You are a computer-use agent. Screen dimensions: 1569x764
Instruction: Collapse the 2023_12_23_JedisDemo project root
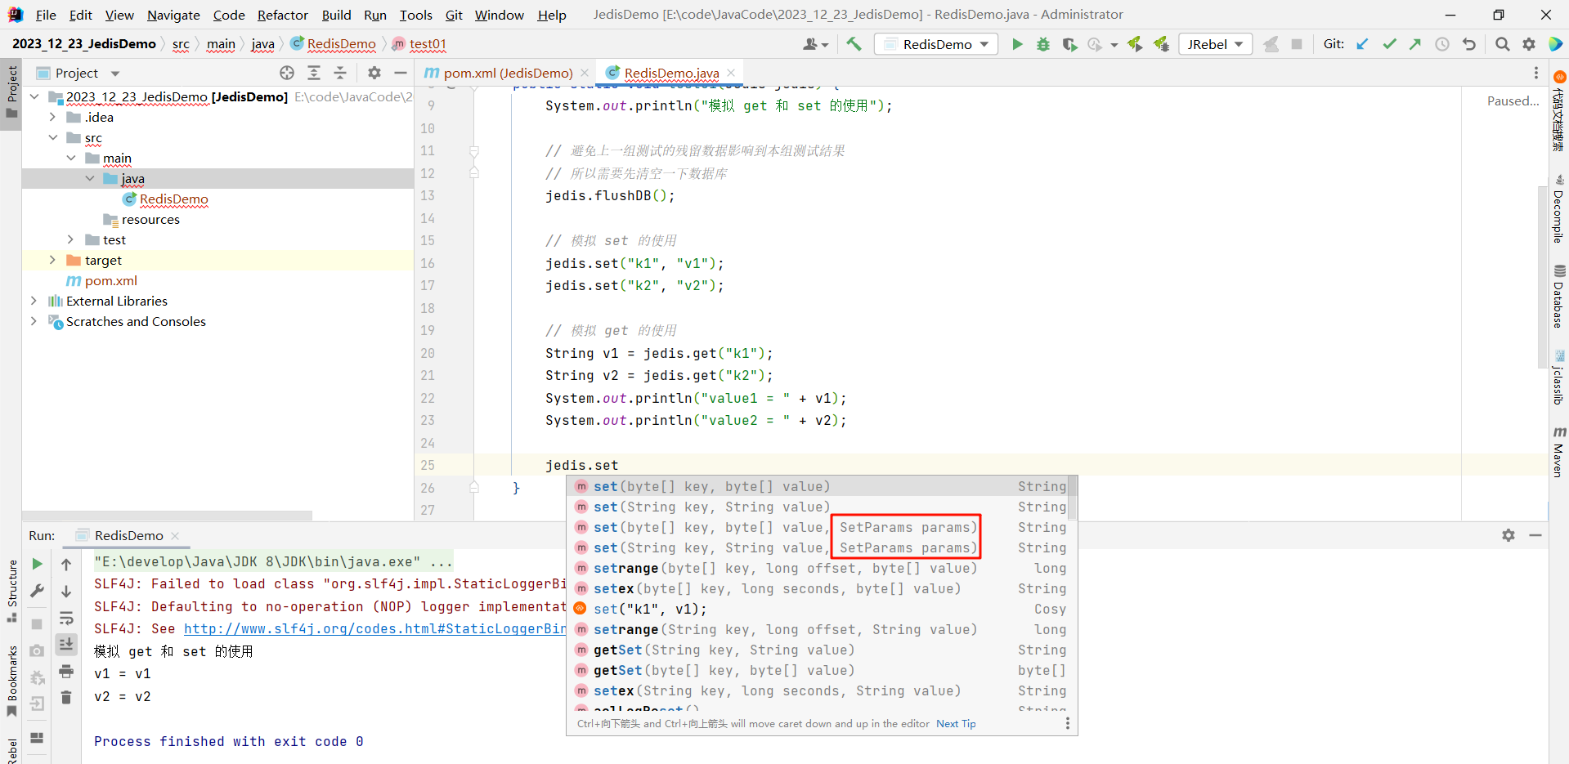pyautogui.click(x=34, y=96)
